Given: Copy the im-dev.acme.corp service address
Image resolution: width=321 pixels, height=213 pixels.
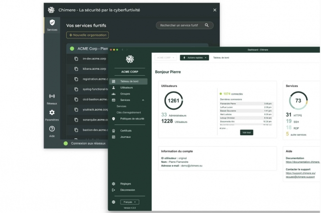Looking at the screenshot, I should pyautogui.click(x=77, y=59).
